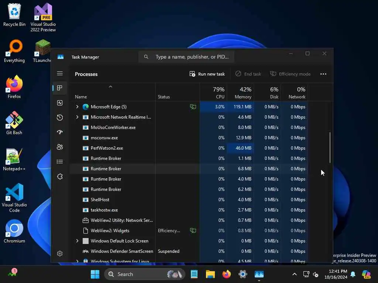The height and width of the screenshot is (283, 378).
Task: Sort processes by CPU column
Action: coord(213,92)
